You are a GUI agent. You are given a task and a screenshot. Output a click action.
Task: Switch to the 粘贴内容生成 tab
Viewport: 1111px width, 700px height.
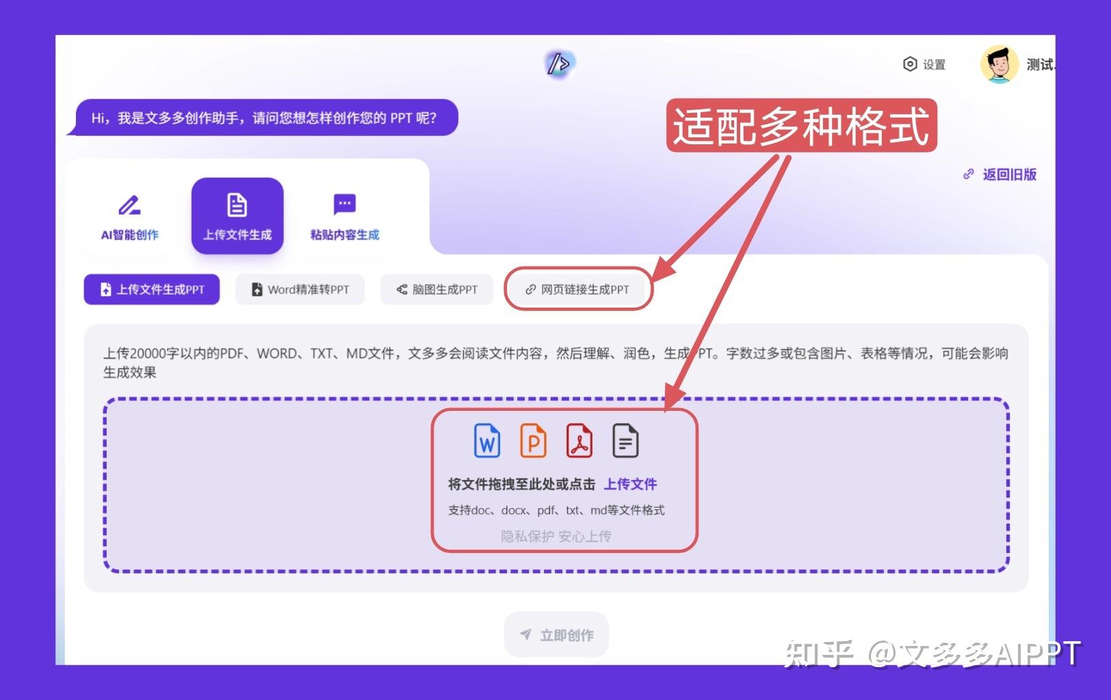coord(344,217)
